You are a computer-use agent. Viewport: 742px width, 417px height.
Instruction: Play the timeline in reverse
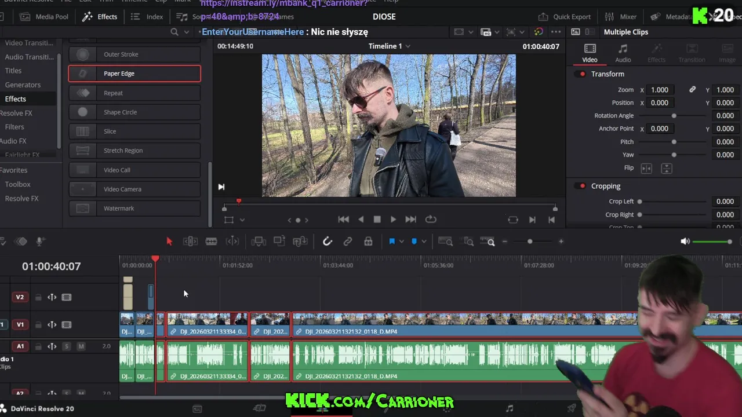361,220
